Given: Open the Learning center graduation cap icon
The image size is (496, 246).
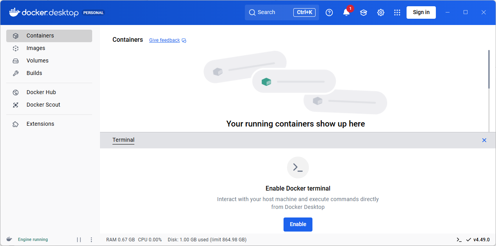Looking at the screenshot, I should coord(364,12).
